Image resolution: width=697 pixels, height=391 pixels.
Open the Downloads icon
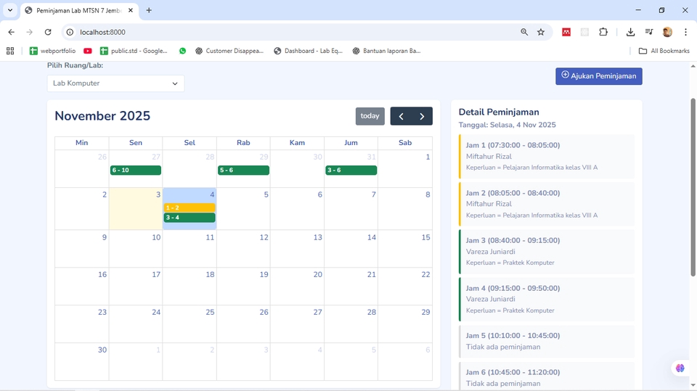pos(630,32)
